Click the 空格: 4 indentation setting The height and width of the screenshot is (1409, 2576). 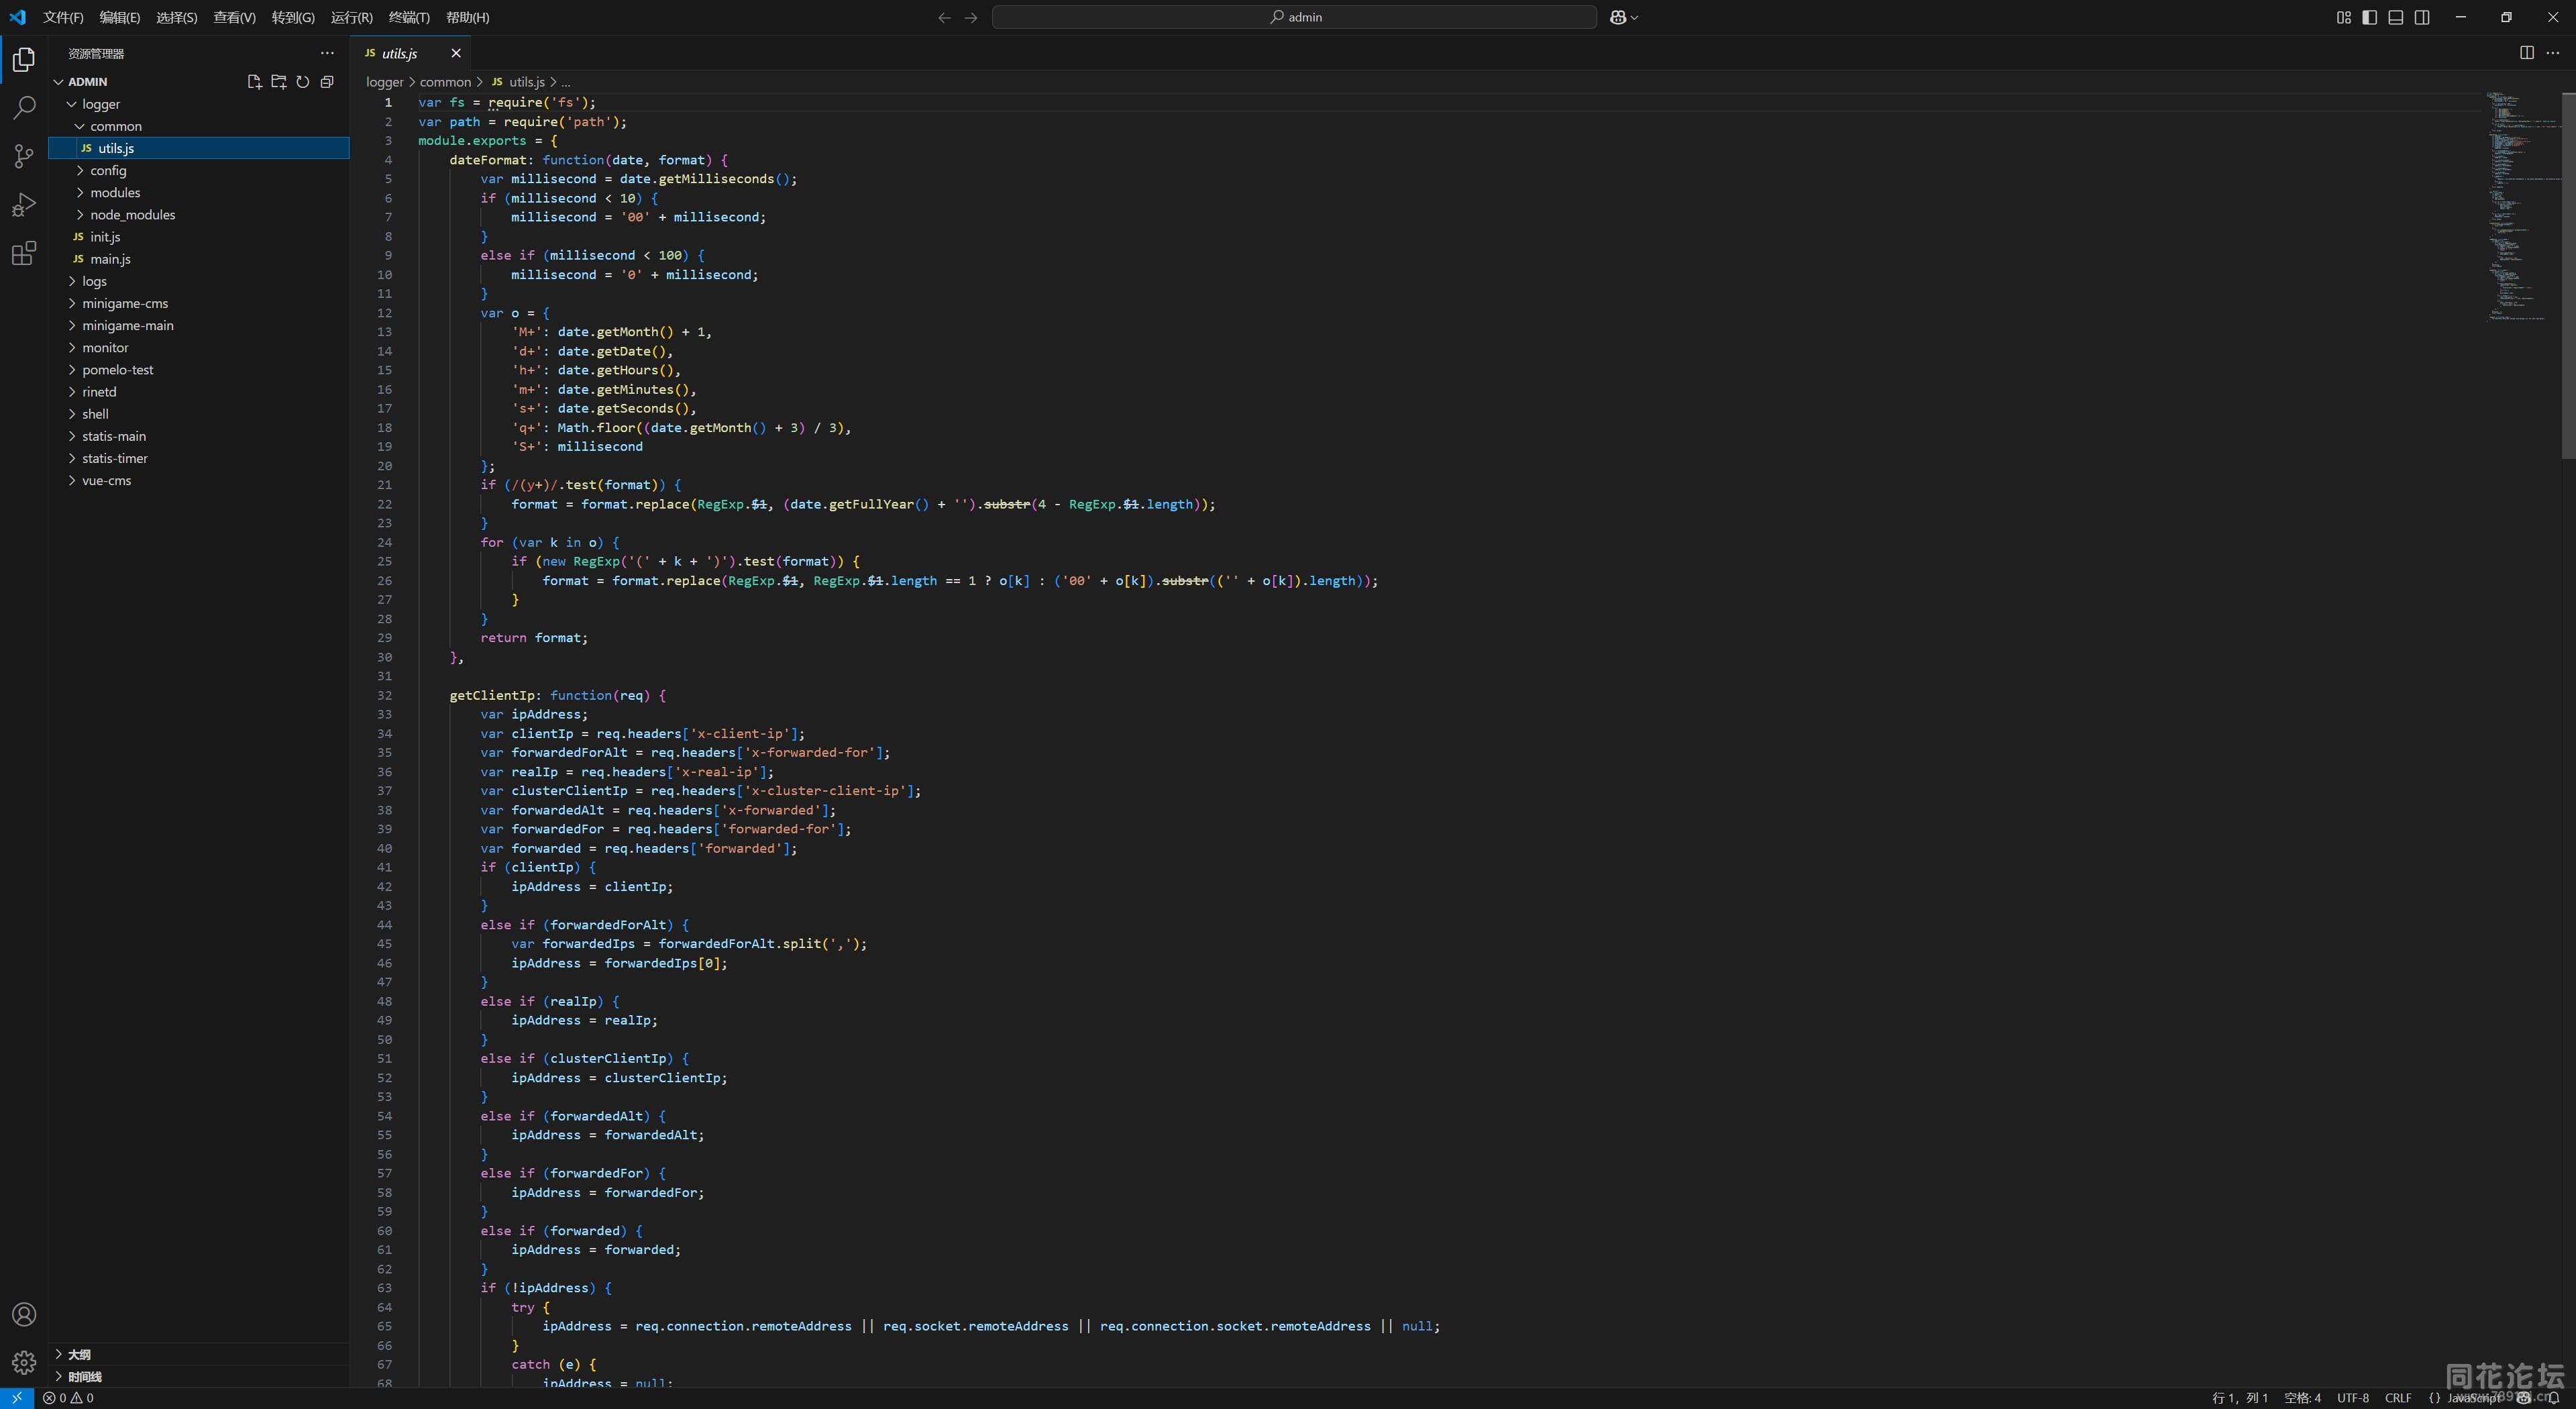(x=2302, y=1398)
